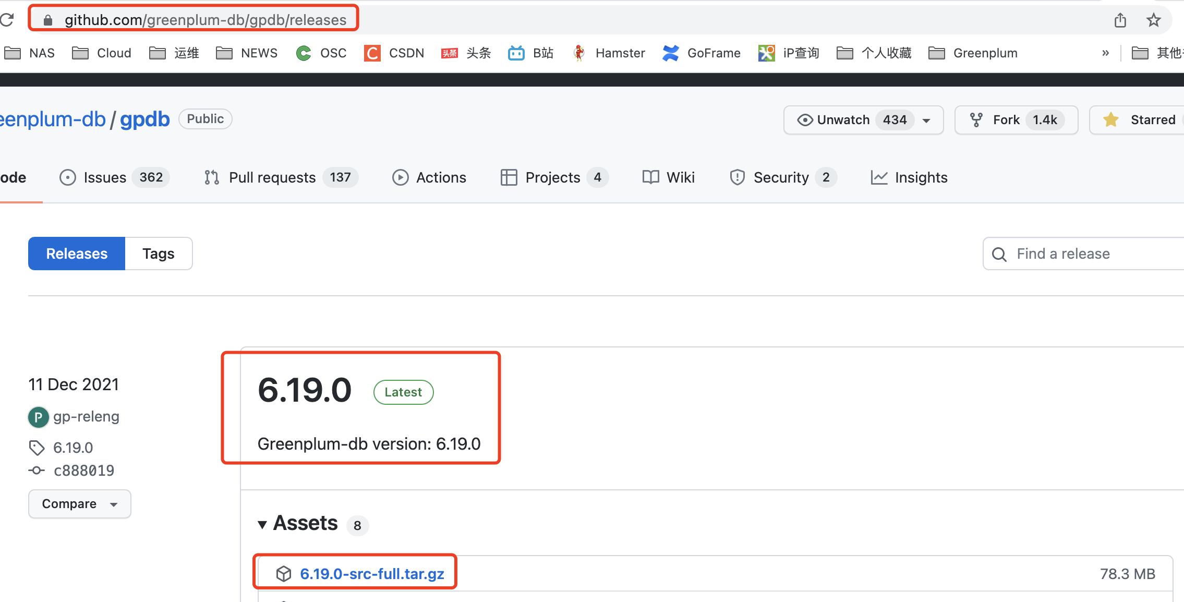Viewport: 1184px width, 602px height.
Task: Click the eye icon next to Unwatch
Action: tap(804, 120)
